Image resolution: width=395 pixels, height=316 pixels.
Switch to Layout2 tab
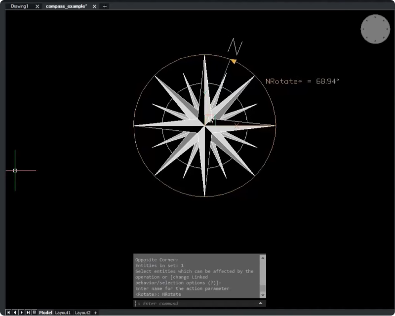tap(82, 313)
